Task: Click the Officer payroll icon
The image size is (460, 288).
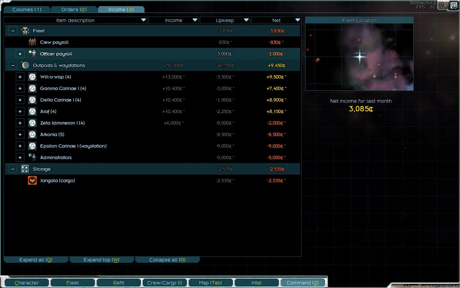Action: [x=32, y=54]
